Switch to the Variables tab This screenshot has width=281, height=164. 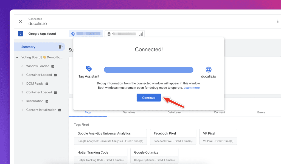coord(129,112)
